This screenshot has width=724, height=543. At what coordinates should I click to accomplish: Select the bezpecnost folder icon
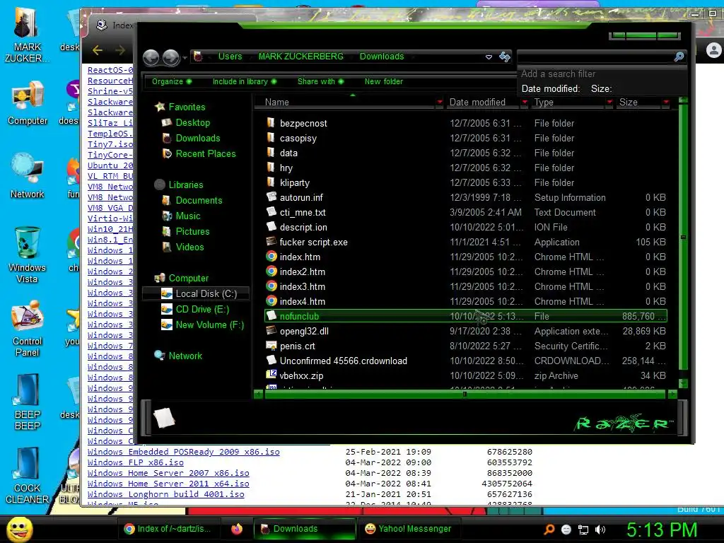[271, 123]
